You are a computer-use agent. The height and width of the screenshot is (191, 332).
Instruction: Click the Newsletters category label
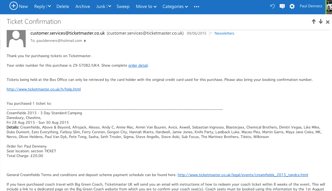[224, 33]
